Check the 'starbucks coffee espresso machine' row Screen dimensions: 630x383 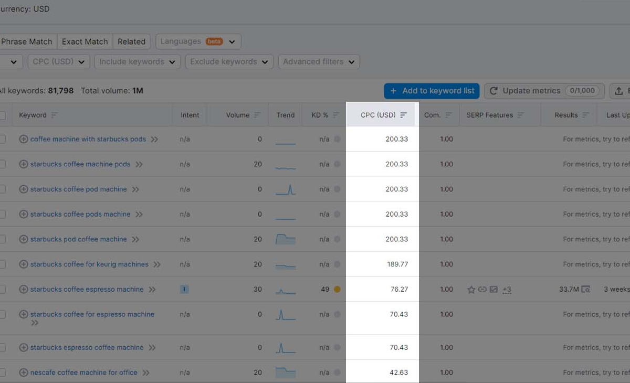pos(2,289)
